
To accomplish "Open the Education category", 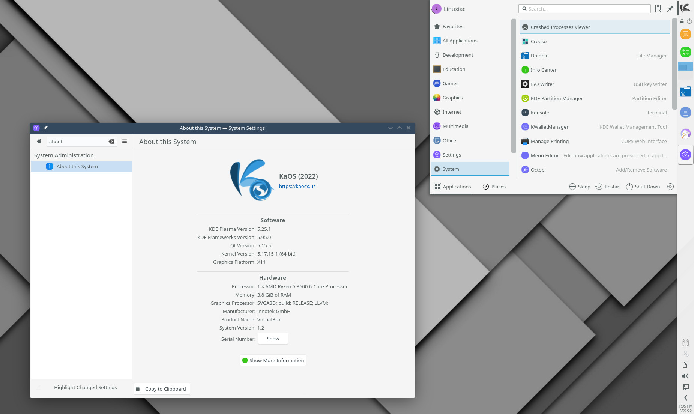I will point(470,69).
